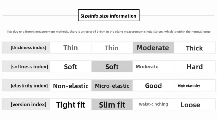Choose the Waist-cinching version option

(153, 104)
